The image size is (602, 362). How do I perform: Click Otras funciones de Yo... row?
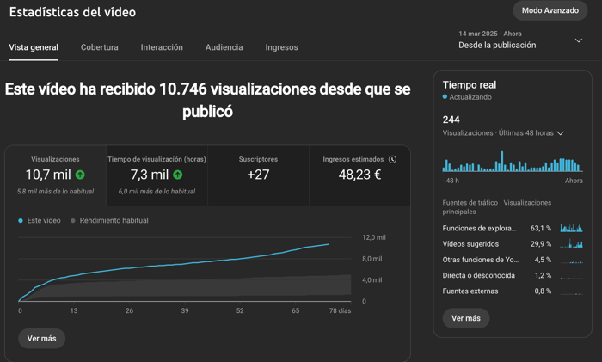pos(513,260)
